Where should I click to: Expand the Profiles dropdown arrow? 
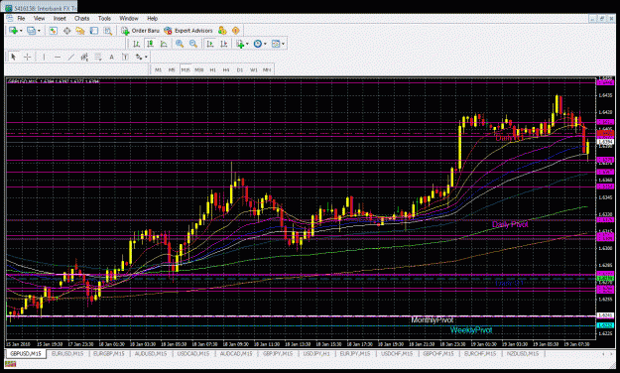point(39,31)
